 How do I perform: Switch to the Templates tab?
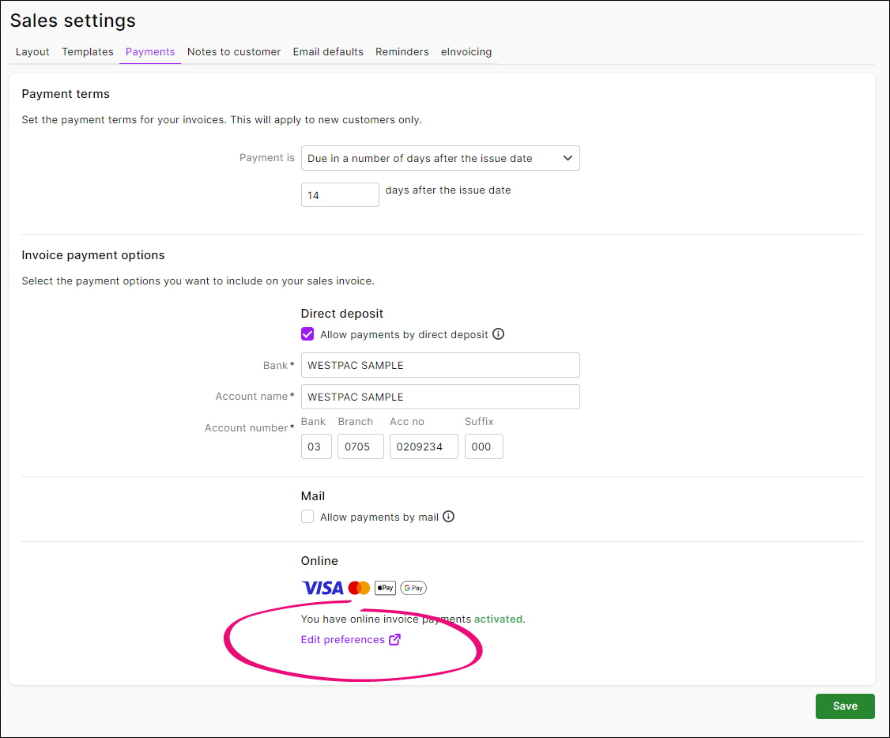(x=88, y=51)
